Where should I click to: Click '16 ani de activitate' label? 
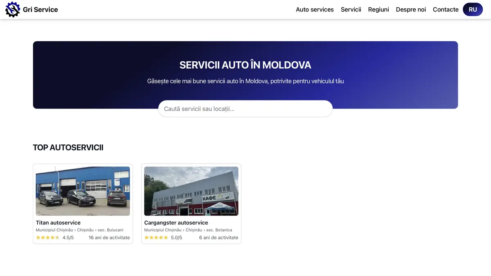109,238
